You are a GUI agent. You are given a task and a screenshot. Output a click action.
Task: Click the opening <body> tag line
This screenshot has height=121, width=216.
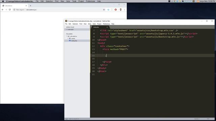click(x=101, y=43)
